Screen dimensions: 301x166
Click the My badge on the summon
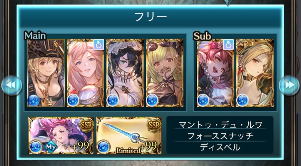tap(51, 147)
